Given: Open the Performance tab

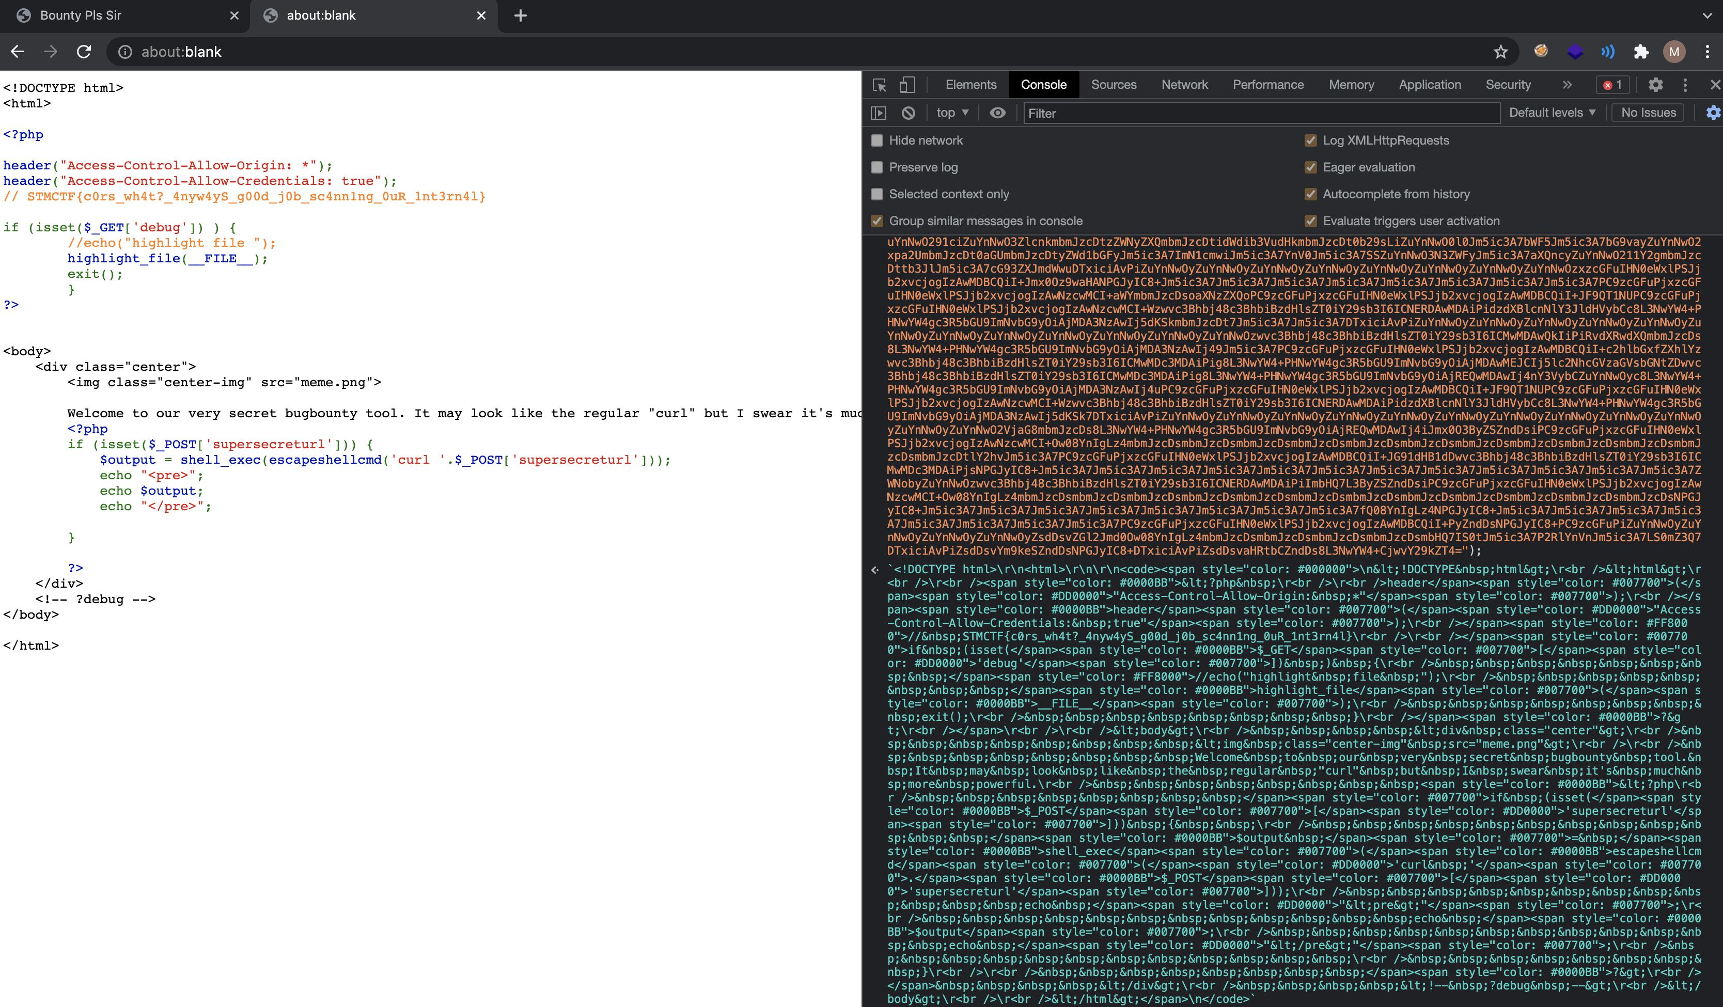Looking at the screenshot, I should [x=1268, y=85].
